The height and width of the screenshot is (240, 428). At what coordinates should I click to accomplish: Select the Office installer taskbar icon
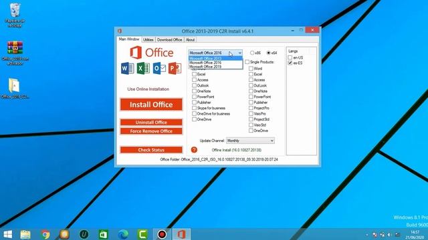click(181, 234)
